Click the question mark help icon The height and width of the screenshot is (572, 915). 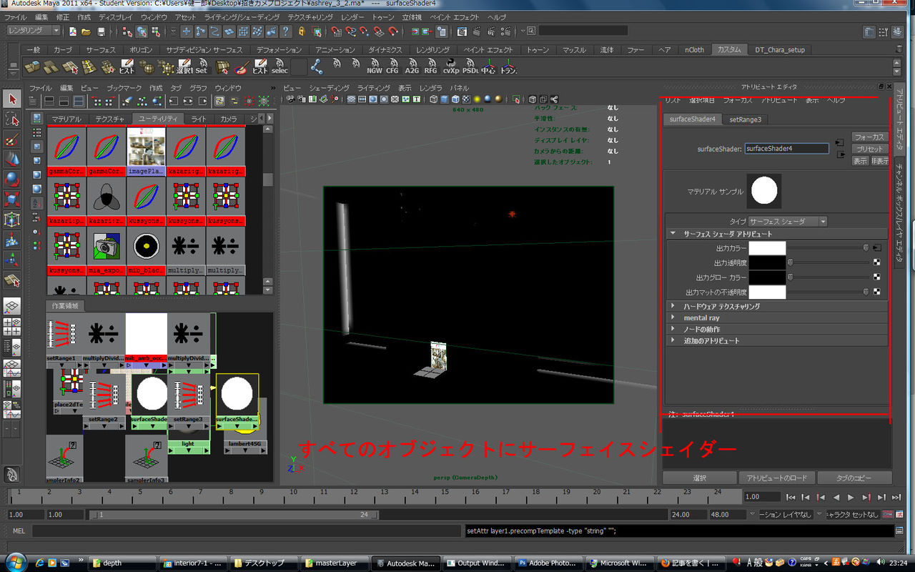pos(285,31)
